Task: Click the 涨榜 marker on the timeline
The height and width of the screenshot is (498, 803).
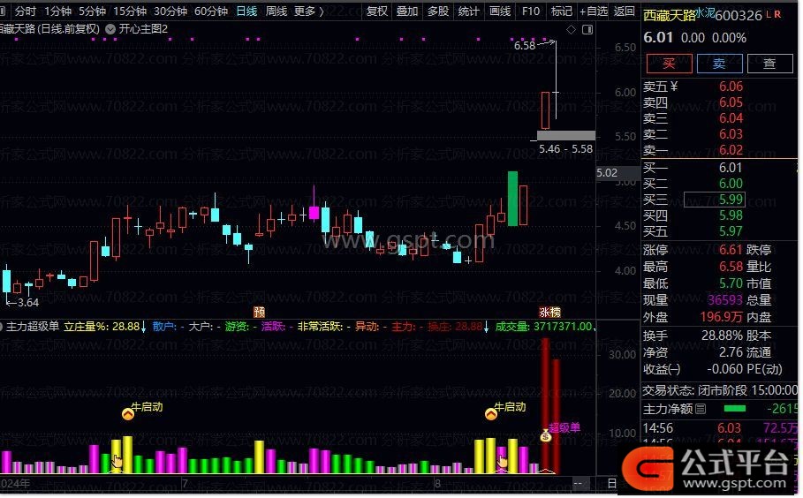Action: click(x=549, y=312)
